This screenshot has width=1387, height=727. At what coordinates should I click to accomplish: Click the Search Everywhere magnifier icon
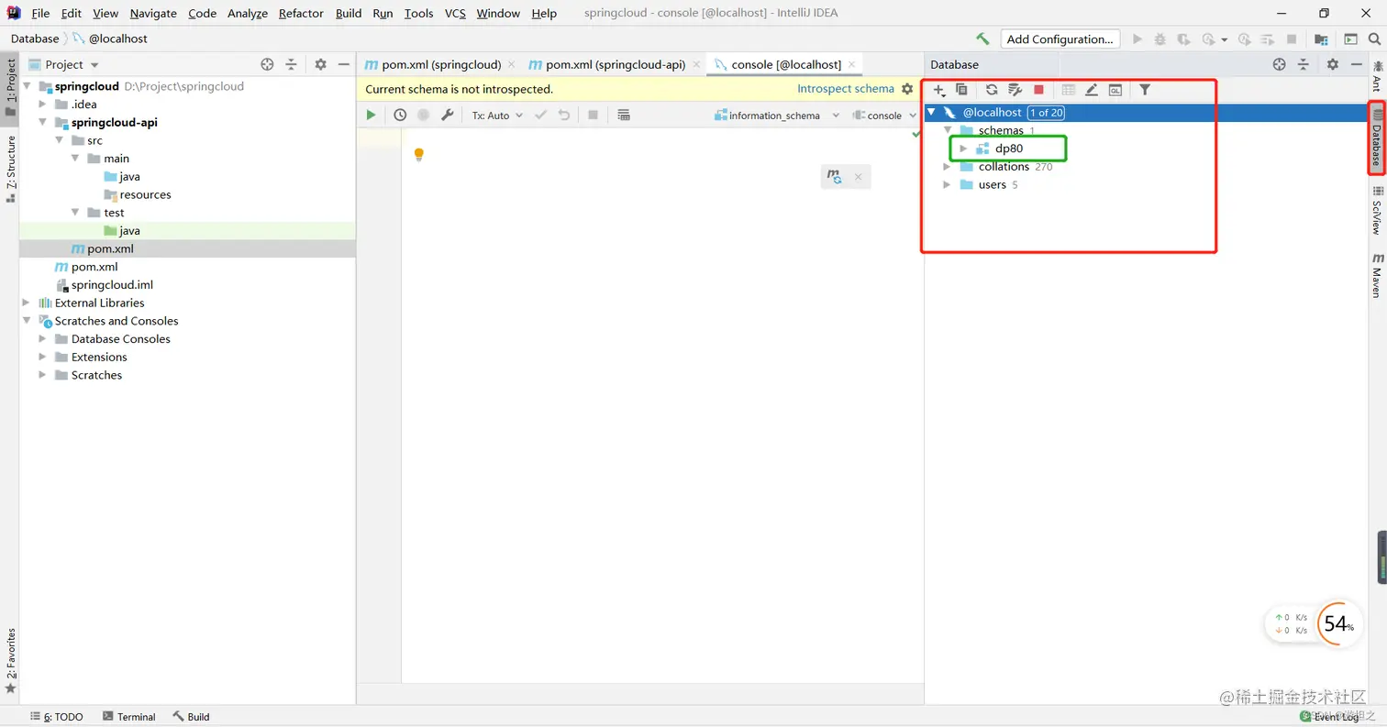tap(1374, 39)
